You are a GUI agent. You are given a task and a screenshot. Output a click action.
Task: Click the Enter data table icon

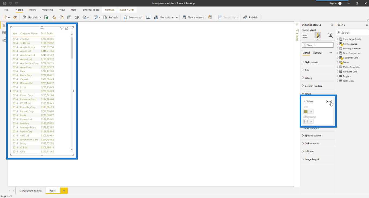pyautogui.click(x=69, y=17)
